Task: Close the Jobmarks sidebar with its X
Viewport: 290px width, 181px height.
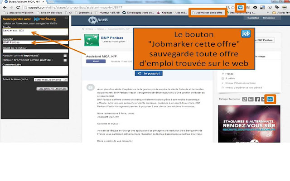Action: point(67,18)
